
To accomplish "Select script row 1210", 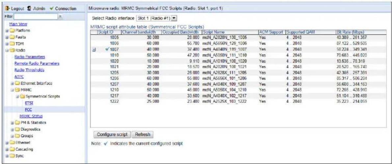I will 238,90.
